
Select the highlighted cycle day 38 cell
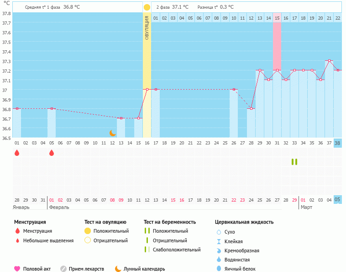click(x=337, y=143)
